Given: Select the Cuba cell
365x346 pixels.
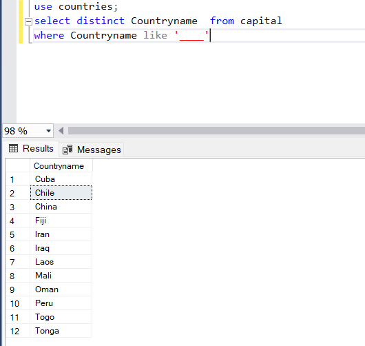Looking at the screenshot, I should pyautogui.click(x=61, y=179).
